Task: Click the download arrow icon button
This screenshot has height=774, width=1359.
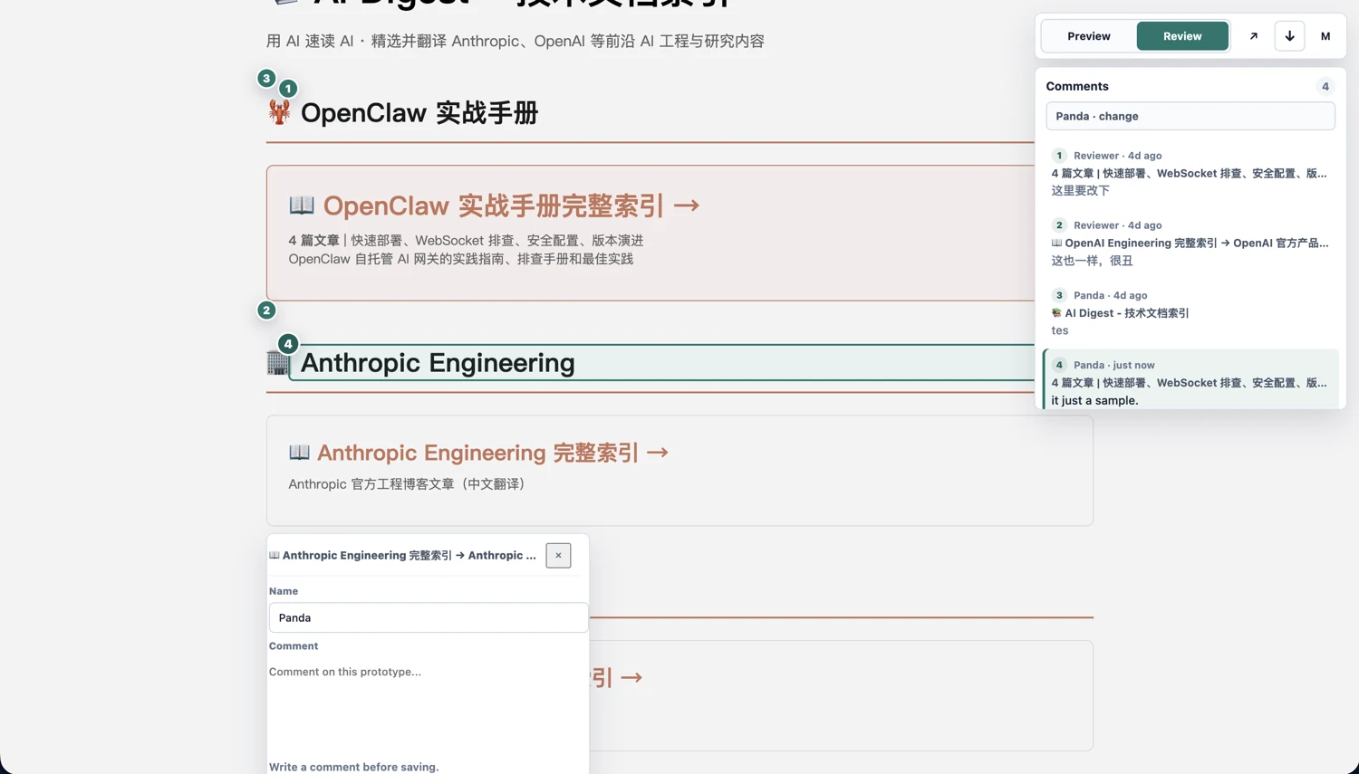Action: coord(1289,36)
